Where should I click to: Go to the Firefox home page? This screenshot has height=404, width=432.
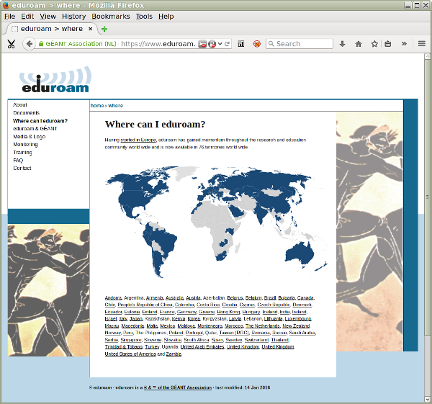pos(358,44)
